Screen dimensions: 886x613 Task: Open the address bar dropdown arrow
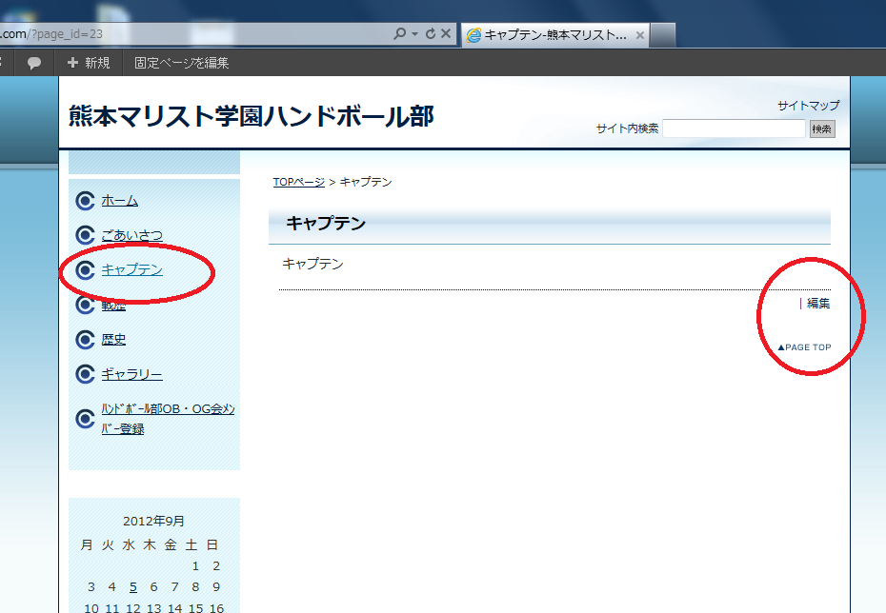(414, 34)
